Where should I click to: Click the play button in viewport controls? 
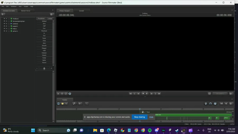pyautogui.click(x=147, y=93)
